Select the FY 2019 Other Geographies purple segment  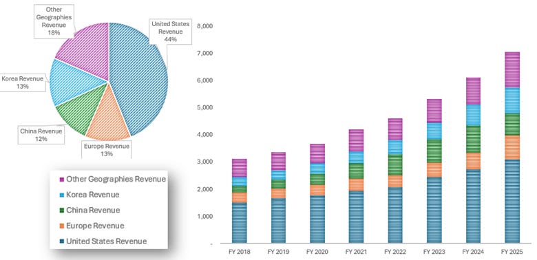click(278, 162)
